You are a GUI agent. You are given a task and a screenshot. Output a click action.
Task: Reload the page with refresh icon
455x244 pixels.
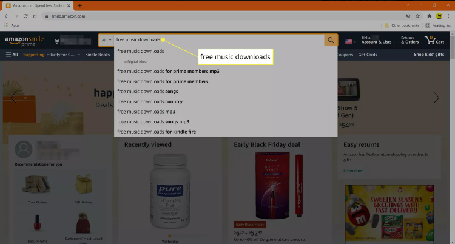(x=25, y=16)
